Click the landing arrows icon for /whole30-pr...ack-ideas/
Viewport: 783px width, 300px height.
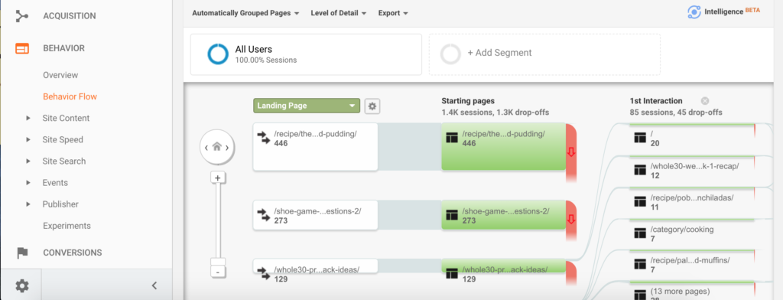point(263,273)
